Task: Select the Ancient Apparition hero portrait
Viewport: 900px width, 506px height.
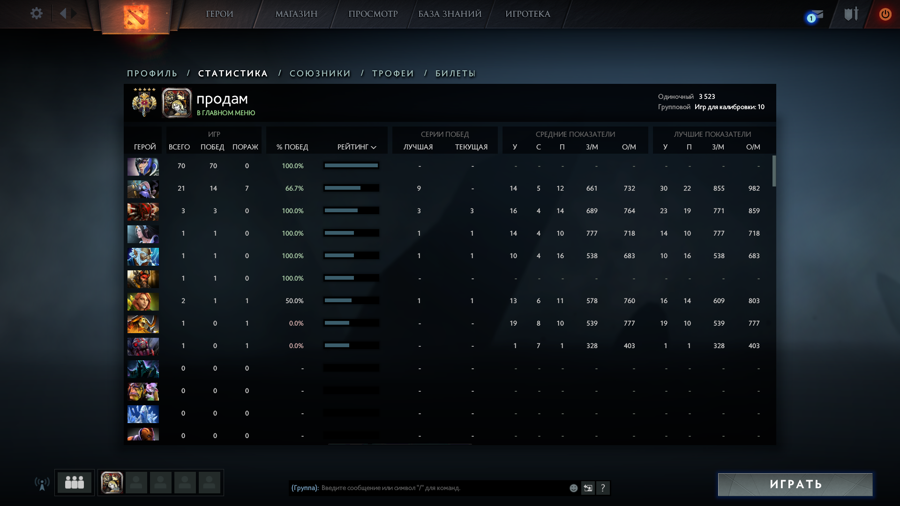Action: (x=143, y=414)
